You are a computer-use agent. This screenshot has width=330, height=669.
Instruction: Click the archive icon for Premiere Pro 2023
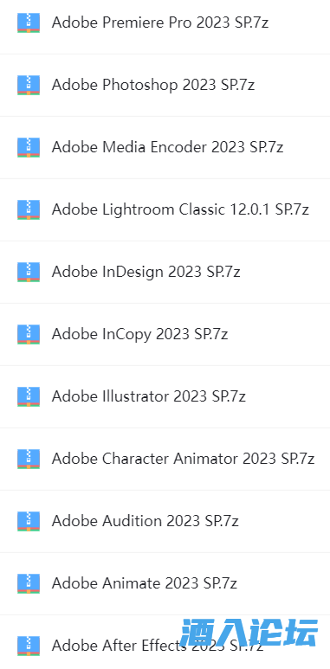pyautogui.click(x=29, y=23)
